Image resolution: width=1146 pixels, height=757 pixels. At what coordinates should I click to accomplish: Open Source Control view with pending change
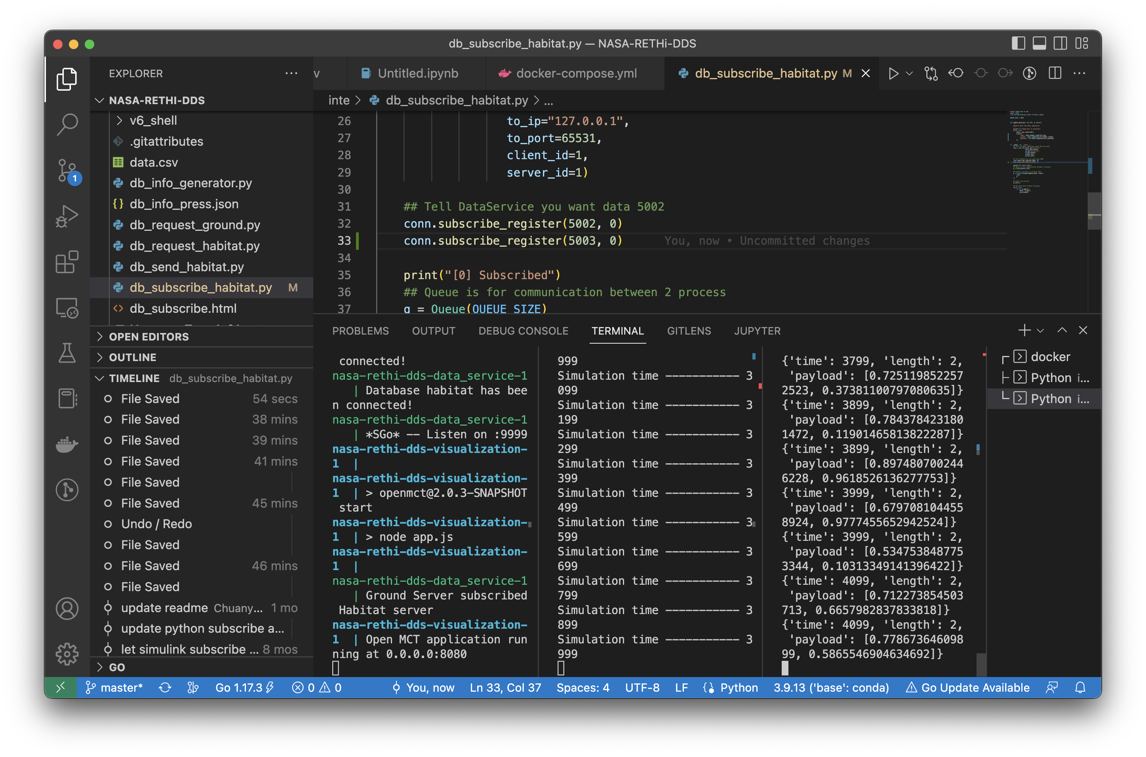[67, 170]
